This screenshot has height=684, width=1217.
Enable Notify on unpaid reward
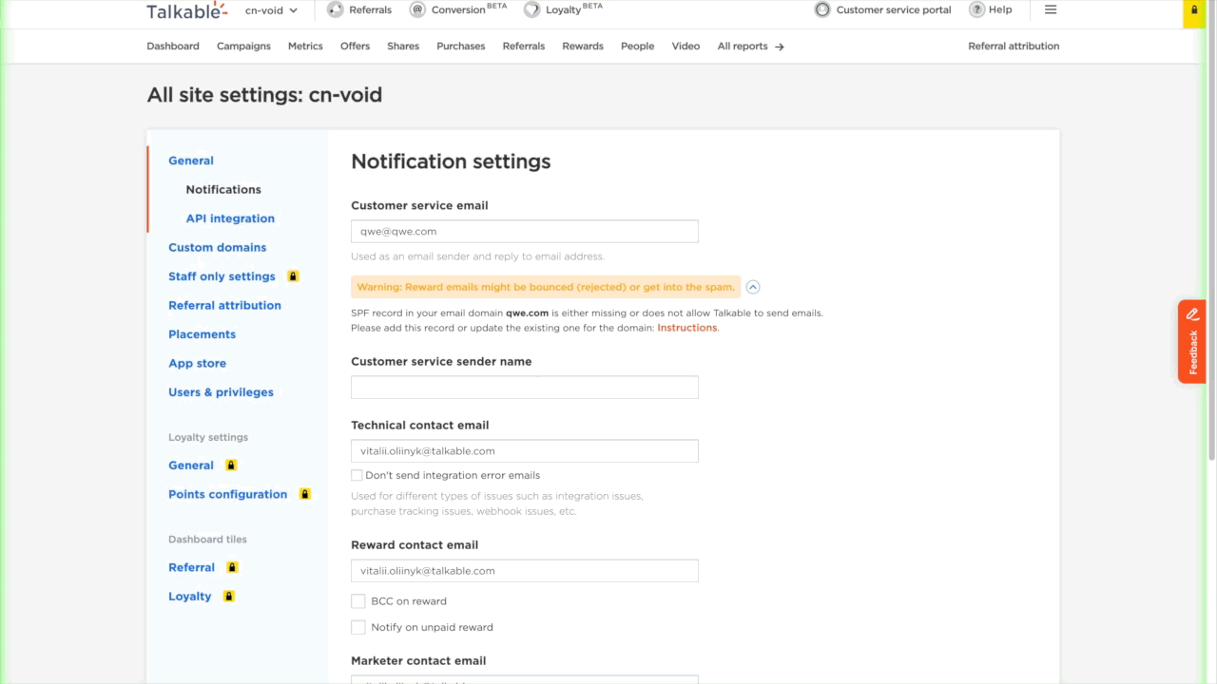(x=358, y=627)
